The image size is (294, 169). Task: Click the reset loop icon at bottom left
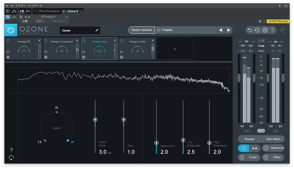point(11,158)
